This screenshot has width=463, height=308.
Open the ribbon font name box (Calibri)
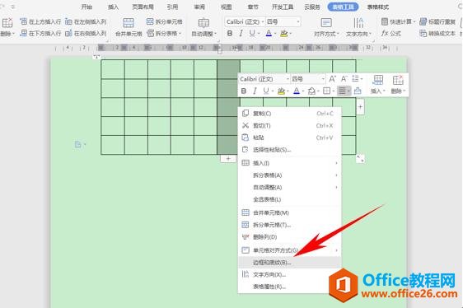click(x=245, y=22)
